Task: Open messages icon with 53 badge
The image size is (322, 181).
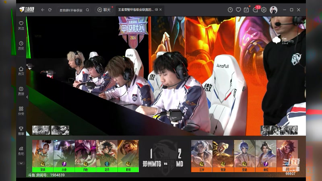Action: click(256, 9)
